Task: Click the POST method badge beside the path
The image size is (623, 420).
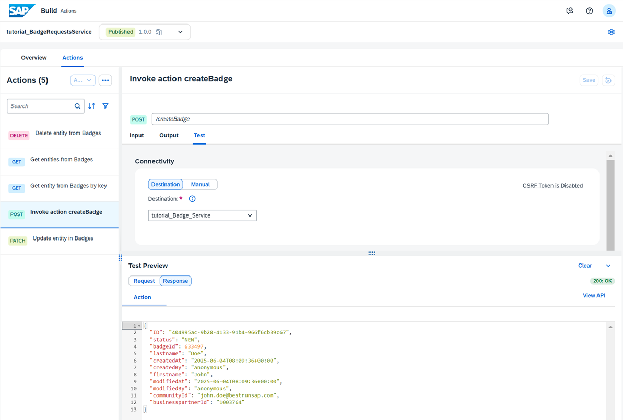Action: (x=138, y=119)
